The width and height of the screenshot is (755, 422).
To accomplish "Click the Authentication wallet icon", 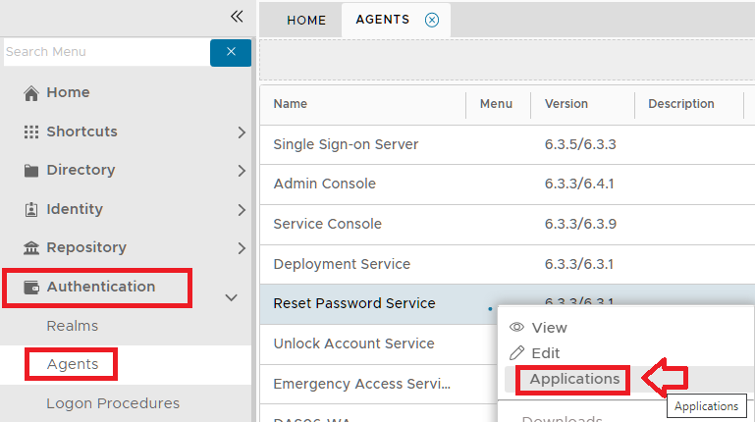I will click(x=31, y=288).
